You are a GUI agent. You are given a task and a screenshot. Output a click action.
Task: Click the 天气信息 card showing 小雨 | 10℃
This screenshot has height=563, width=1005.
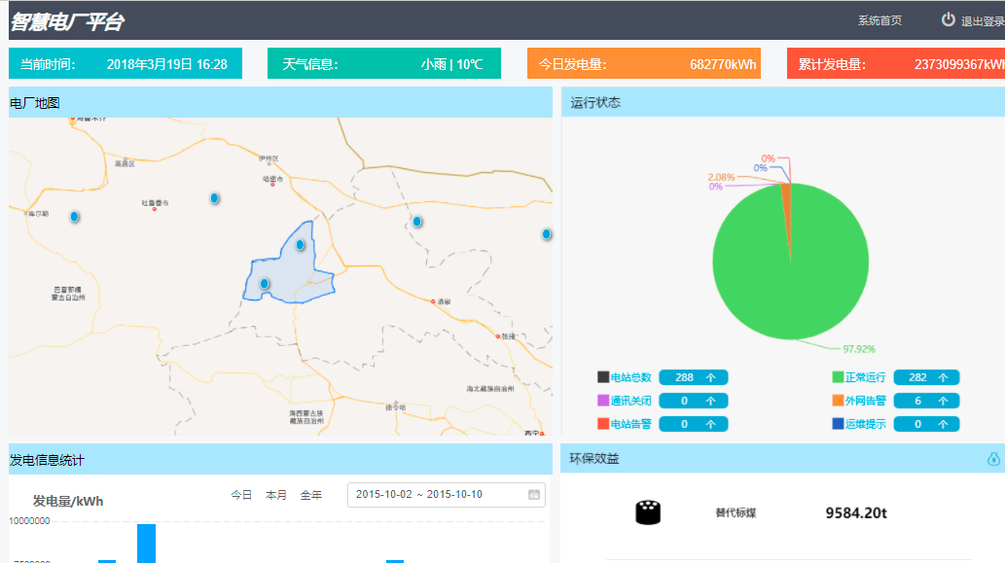tap(384, 63)
